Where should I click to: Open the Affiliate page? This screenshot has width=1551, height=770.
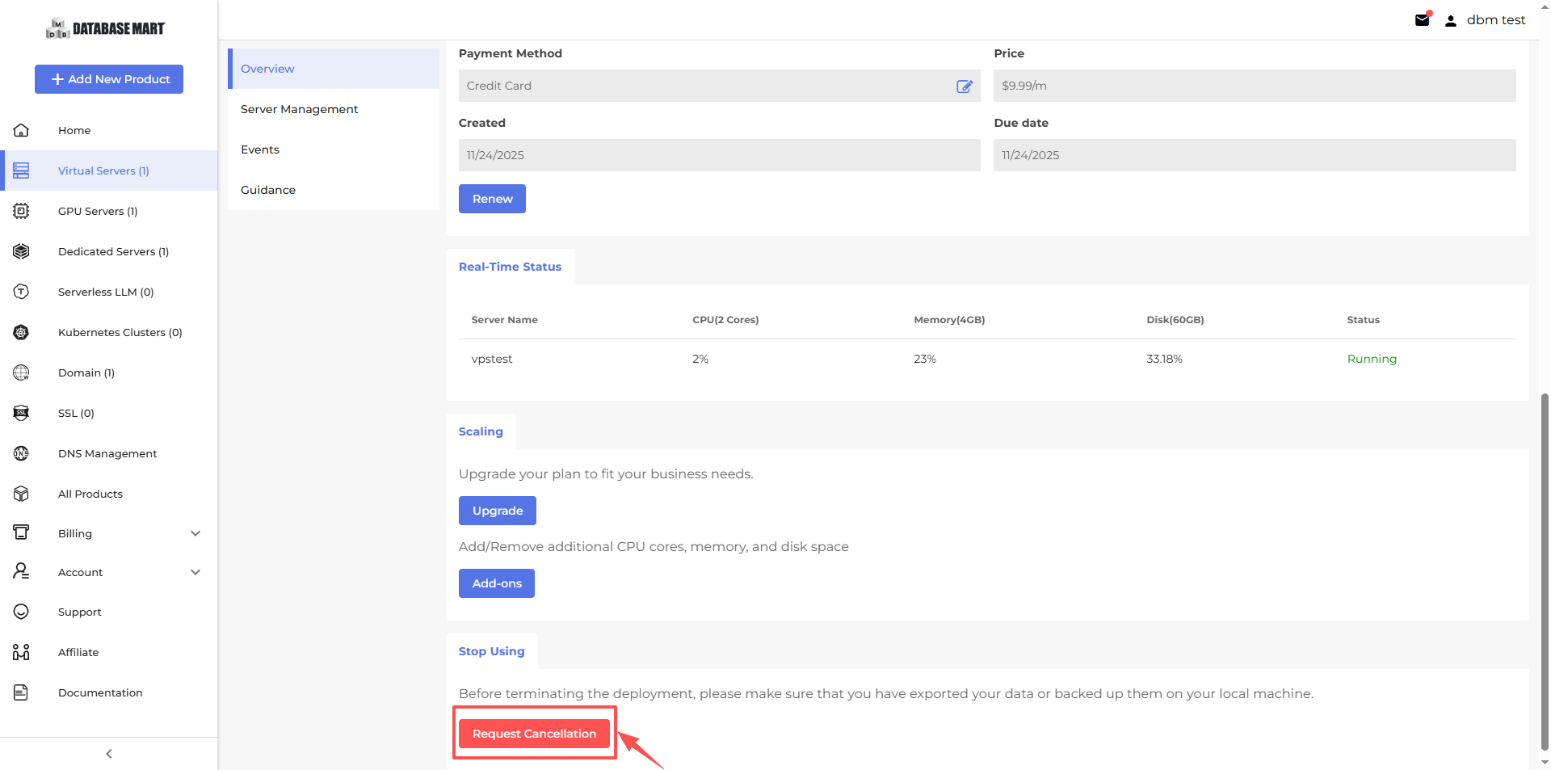pos(108,652)
